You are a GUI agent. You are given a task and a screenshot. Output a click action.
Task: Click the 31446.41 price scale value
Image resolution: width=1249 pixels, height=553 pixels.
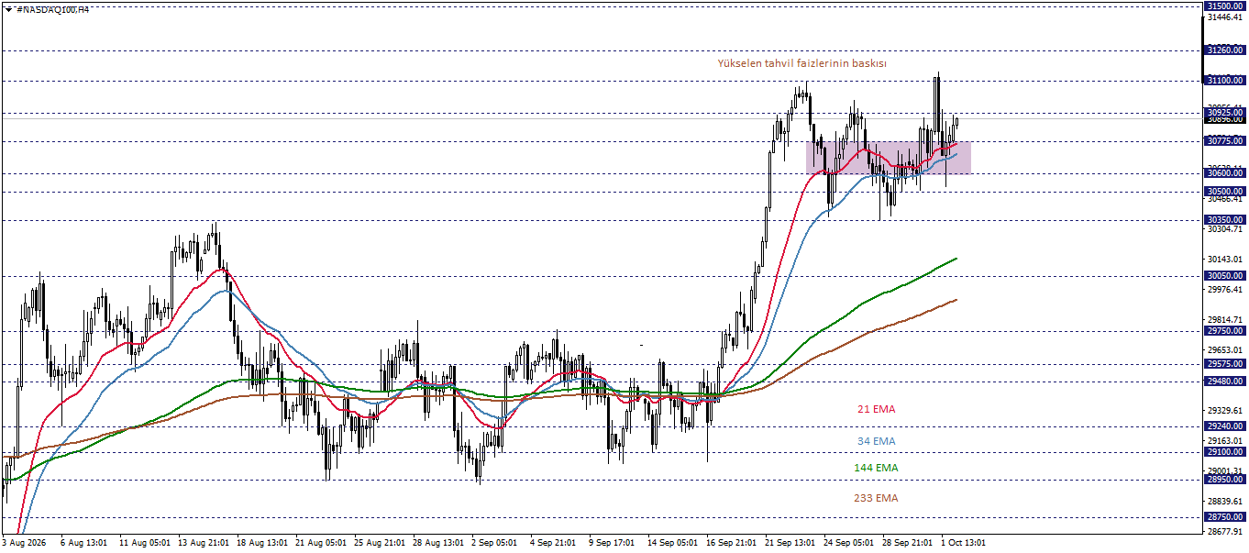tap(1225, 17)
